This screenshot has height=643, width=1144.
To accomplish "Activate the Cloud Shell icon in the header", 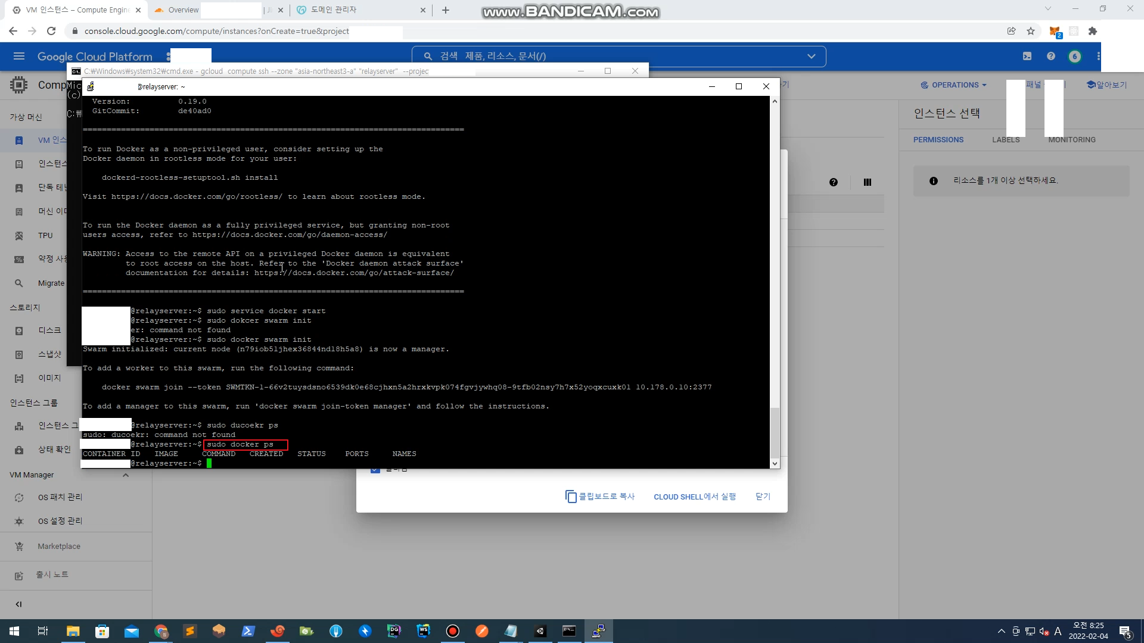I will click(x=1027, y=56).
